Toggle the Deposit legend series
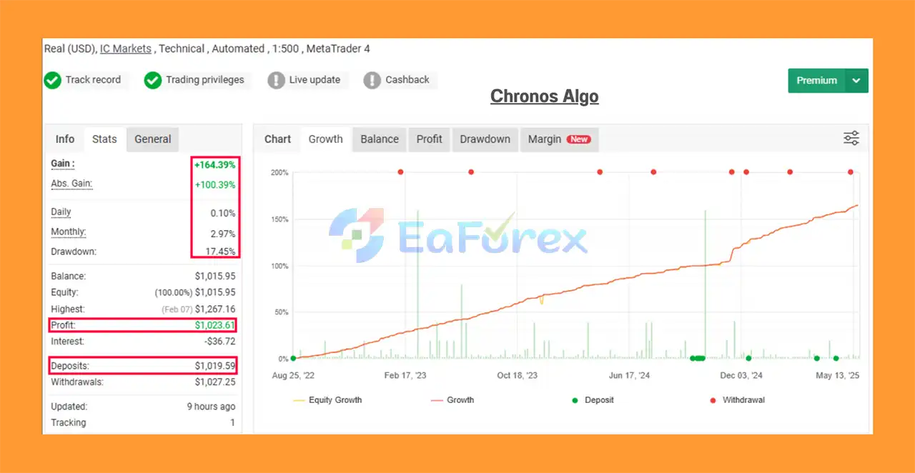The height and width of the screenshot is (473, 915). (x=593, y=400)
